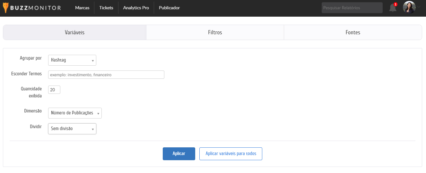Click the Esconder Termos text input
This screenshot has height=173, width=426.
(106, 75)
